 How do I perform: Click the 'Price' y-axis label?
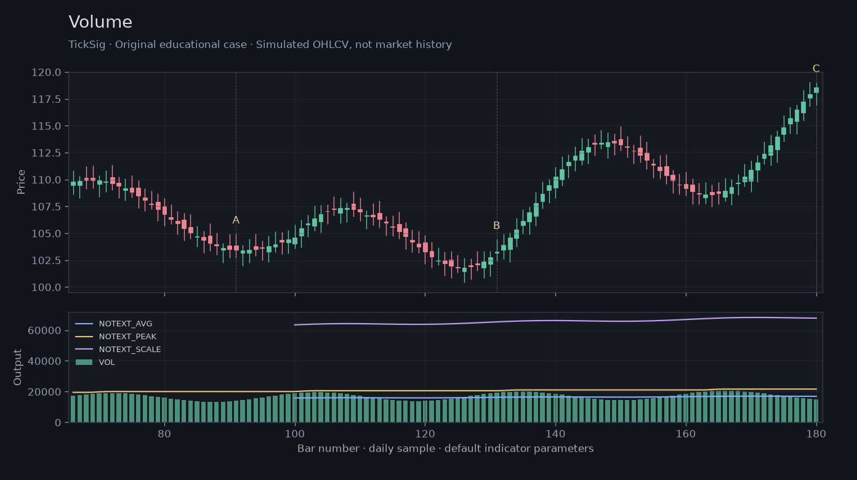(22, 182)
